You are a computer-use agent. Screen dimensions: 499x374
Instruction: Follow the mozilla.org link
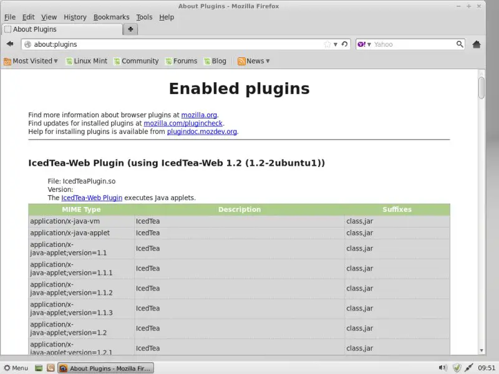[199, 115]
